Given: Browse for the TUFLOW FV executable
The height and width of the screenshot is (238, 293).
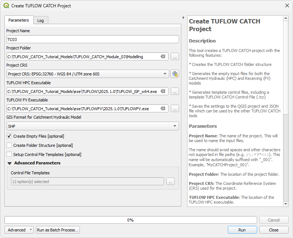Looking at the screenshot, I should coord(175,109).
